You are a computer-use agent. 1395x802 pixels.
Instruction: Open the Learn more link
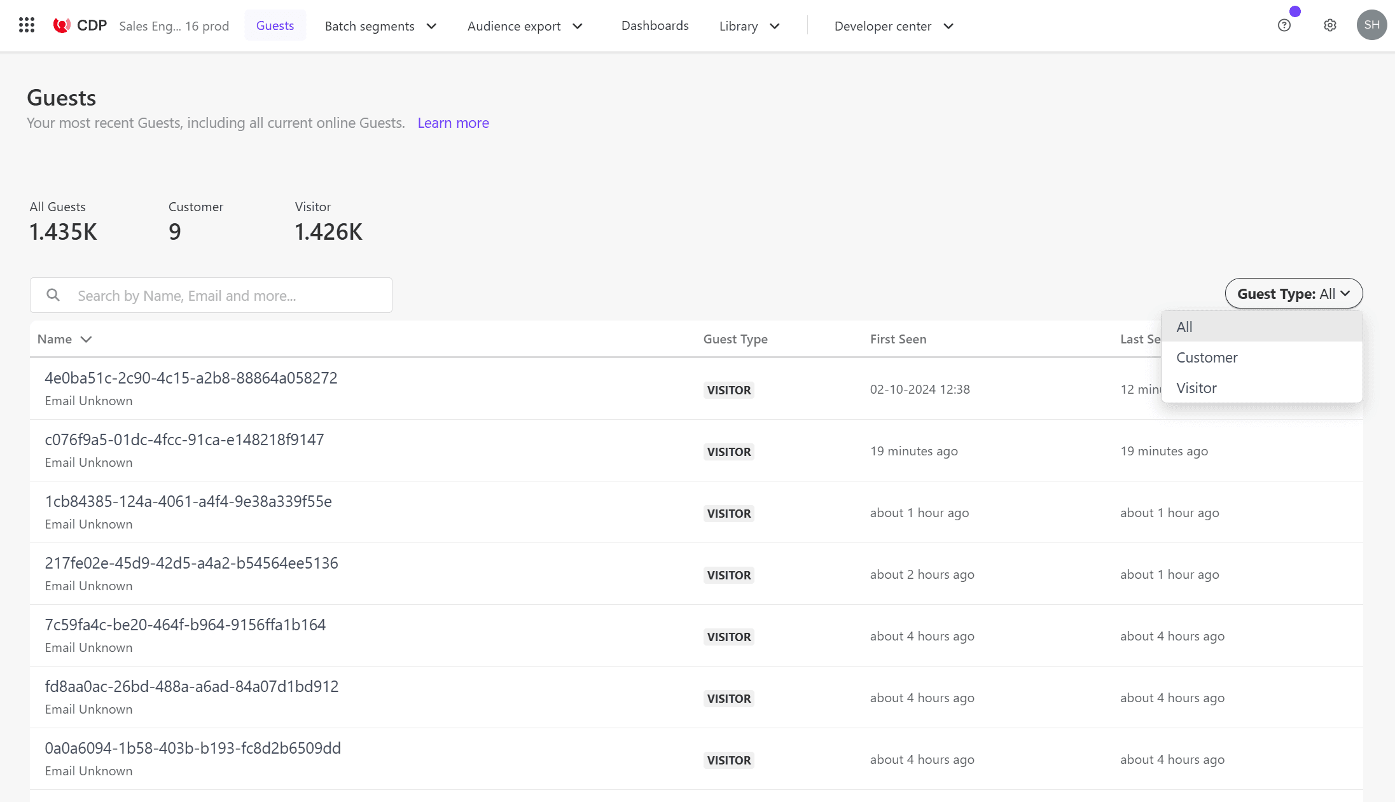pos(453,123)
